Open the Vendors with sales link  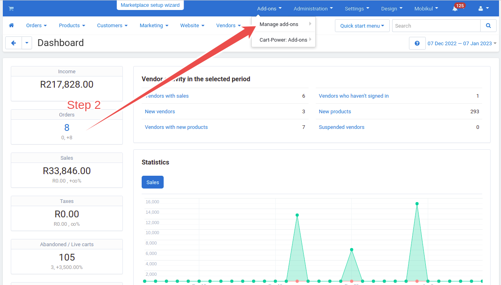[x=167, y=96]
